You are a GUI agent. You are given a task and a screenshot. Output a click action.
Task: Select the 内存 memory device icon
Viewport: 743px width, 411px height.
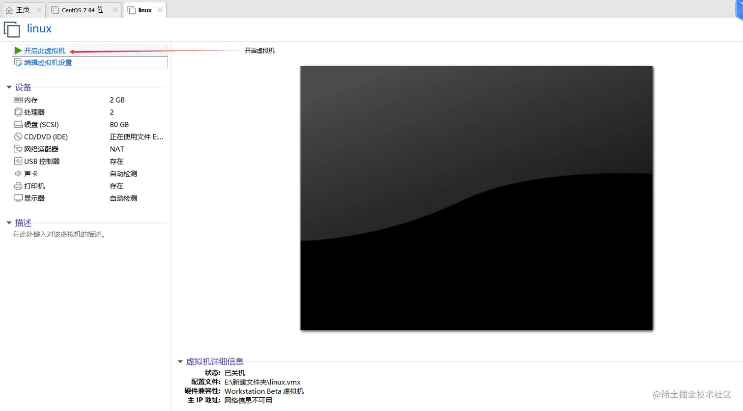tap(18, 100)
